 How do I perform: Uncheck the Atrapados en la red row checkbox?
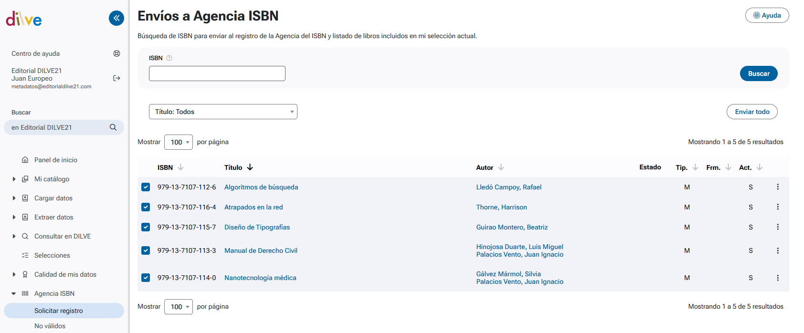(146, 207)
